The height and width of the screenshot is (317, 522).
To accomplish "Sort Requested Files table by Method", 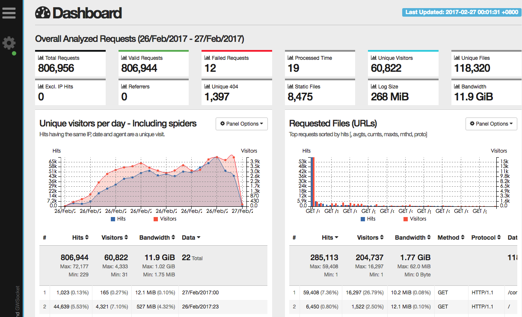I will click(x=451, y=238).
